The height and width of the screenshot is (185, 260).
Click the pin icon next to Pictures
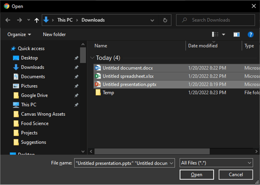[76, 86]
